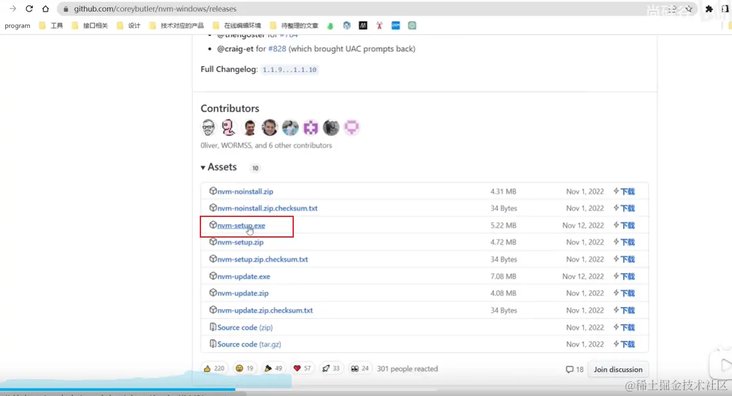Click the red figure bookmark icon
The image size is (732, 396).
tap(379, 26)
